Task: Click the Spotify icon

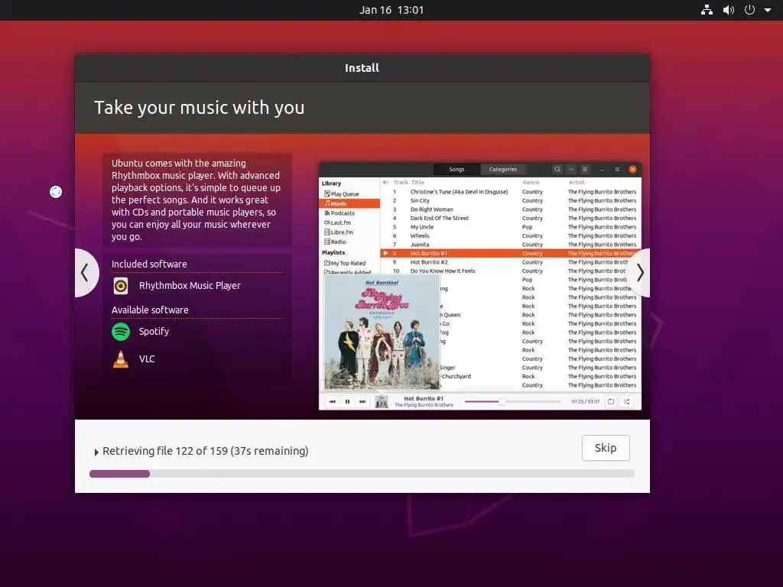Action: coord(121,332)
